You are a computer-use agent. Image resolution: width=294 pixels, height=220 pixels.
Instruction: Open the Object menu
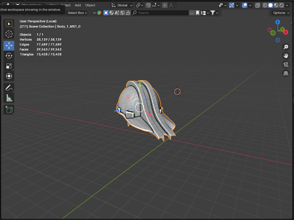pos(90,5)
